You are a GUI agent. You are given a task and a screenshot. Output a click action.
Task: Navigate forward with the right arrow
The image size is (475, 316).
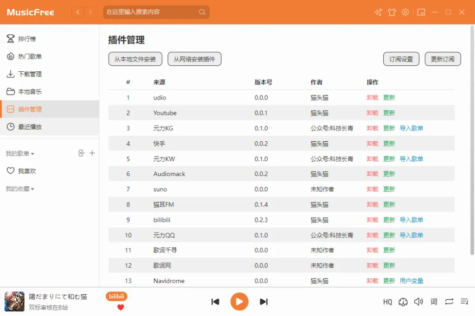pyautogui.click(x=90, y=12)
